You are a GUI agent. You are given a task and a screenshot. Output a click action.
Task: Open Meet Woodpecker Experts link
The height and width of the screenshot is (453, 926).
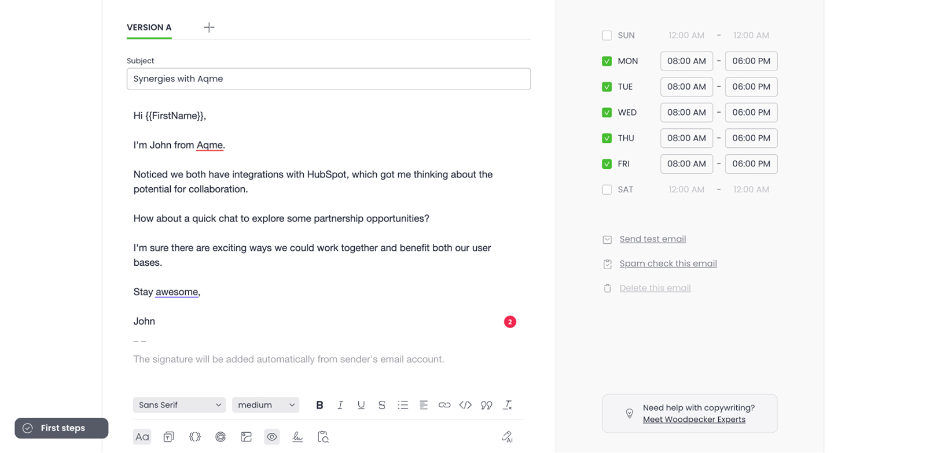click(x=694, y=420)
